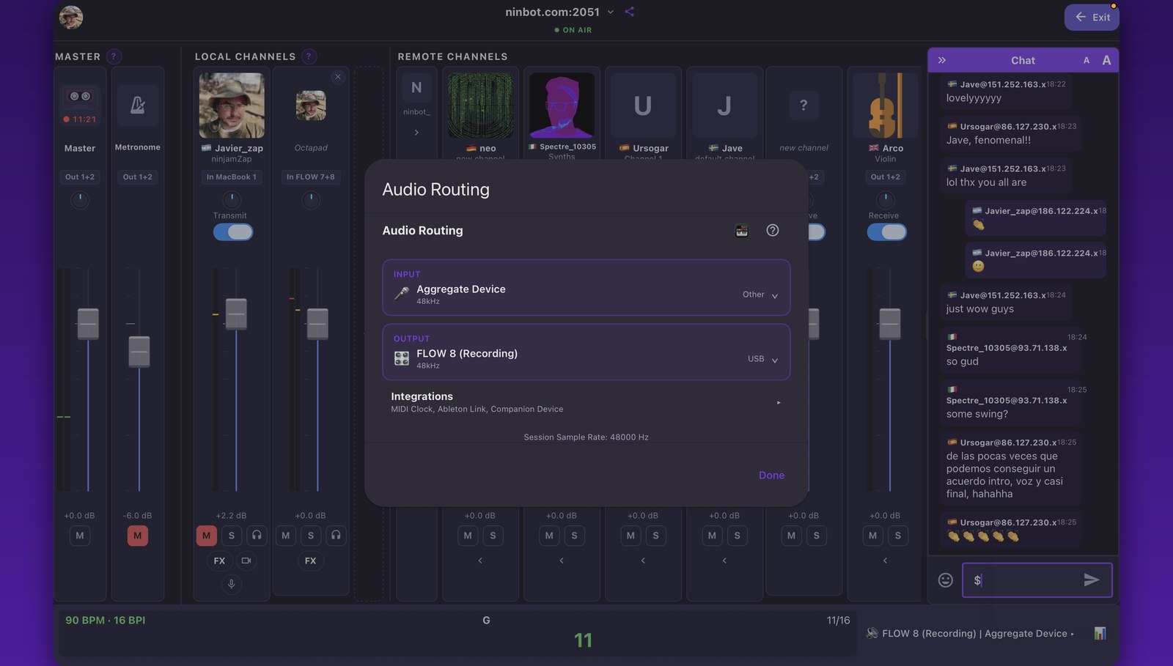Image resolution: width=1173 pixels, height=666 pixels.
Task: Remove the Octapad channel with its X
Action: pos(337,77)
